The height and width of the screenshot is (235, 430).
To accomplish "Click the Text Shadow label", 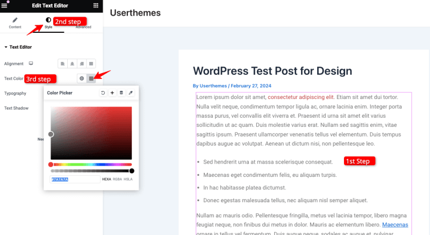I will [16, 108].
